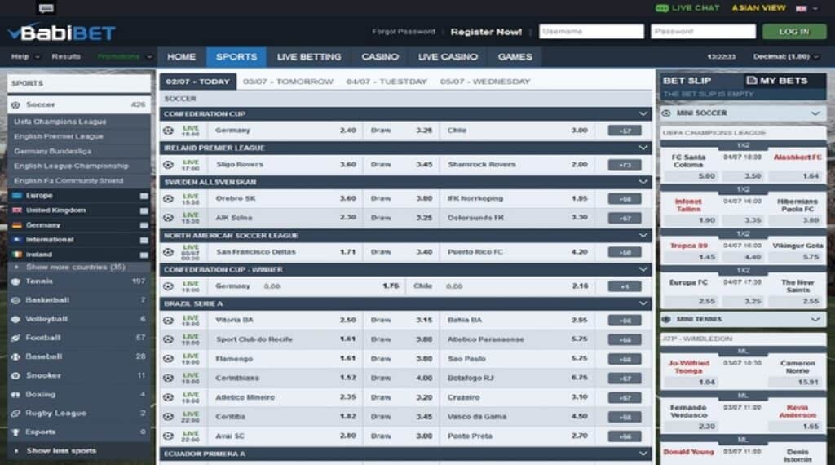The height and width of the screenshot is (465, 835).
Task: Switch to the My Bets tab
Action: tap(784, 81)
